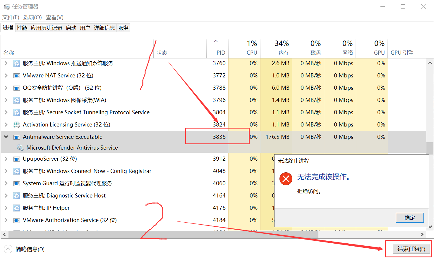Click the horizontal scrollbar left arrow

[5, 234]
